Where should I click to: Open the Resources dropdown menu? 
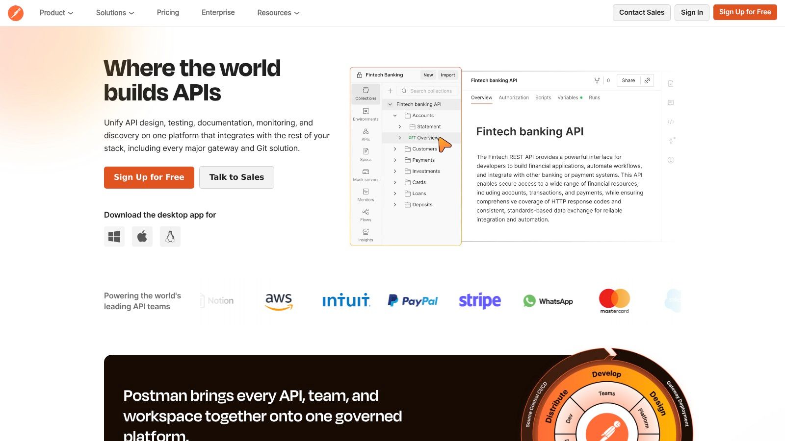(x=278, y=13)
